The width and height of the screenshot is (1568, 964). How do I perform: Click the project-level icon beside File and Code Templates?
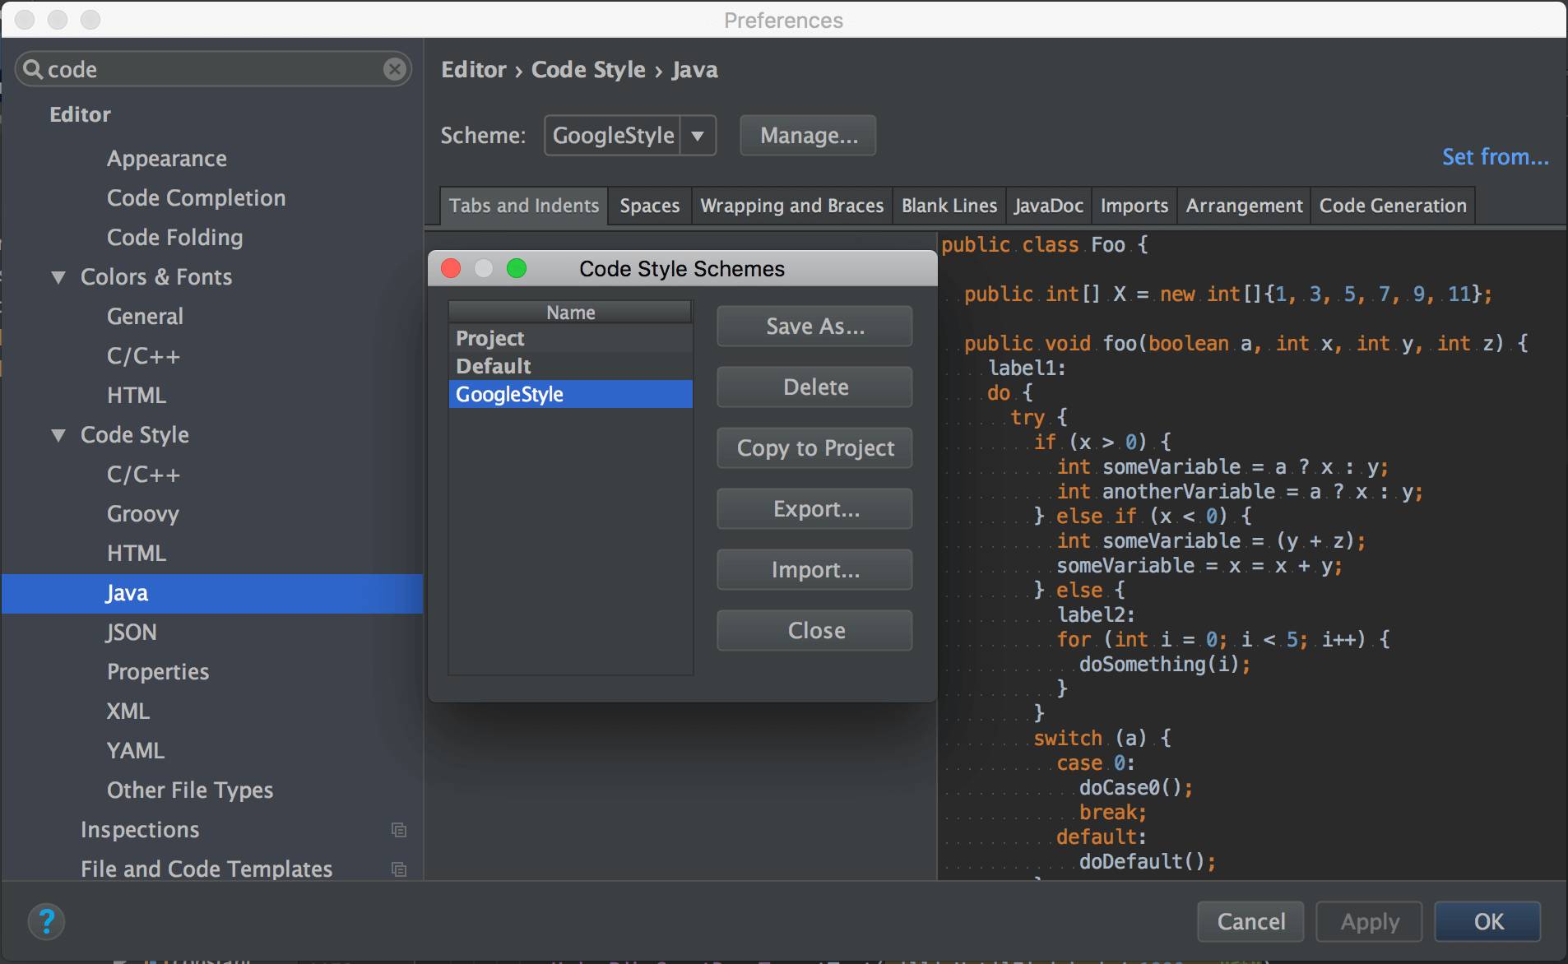[399, 869]
